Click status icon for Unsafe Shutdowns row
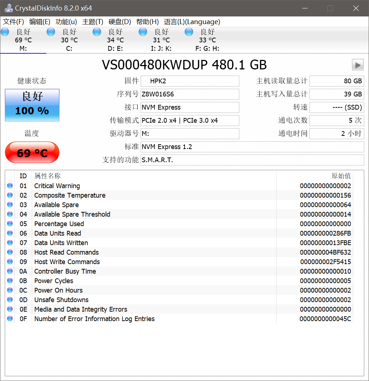The width and height of the screenshot is (369, 381). (10, 300)
